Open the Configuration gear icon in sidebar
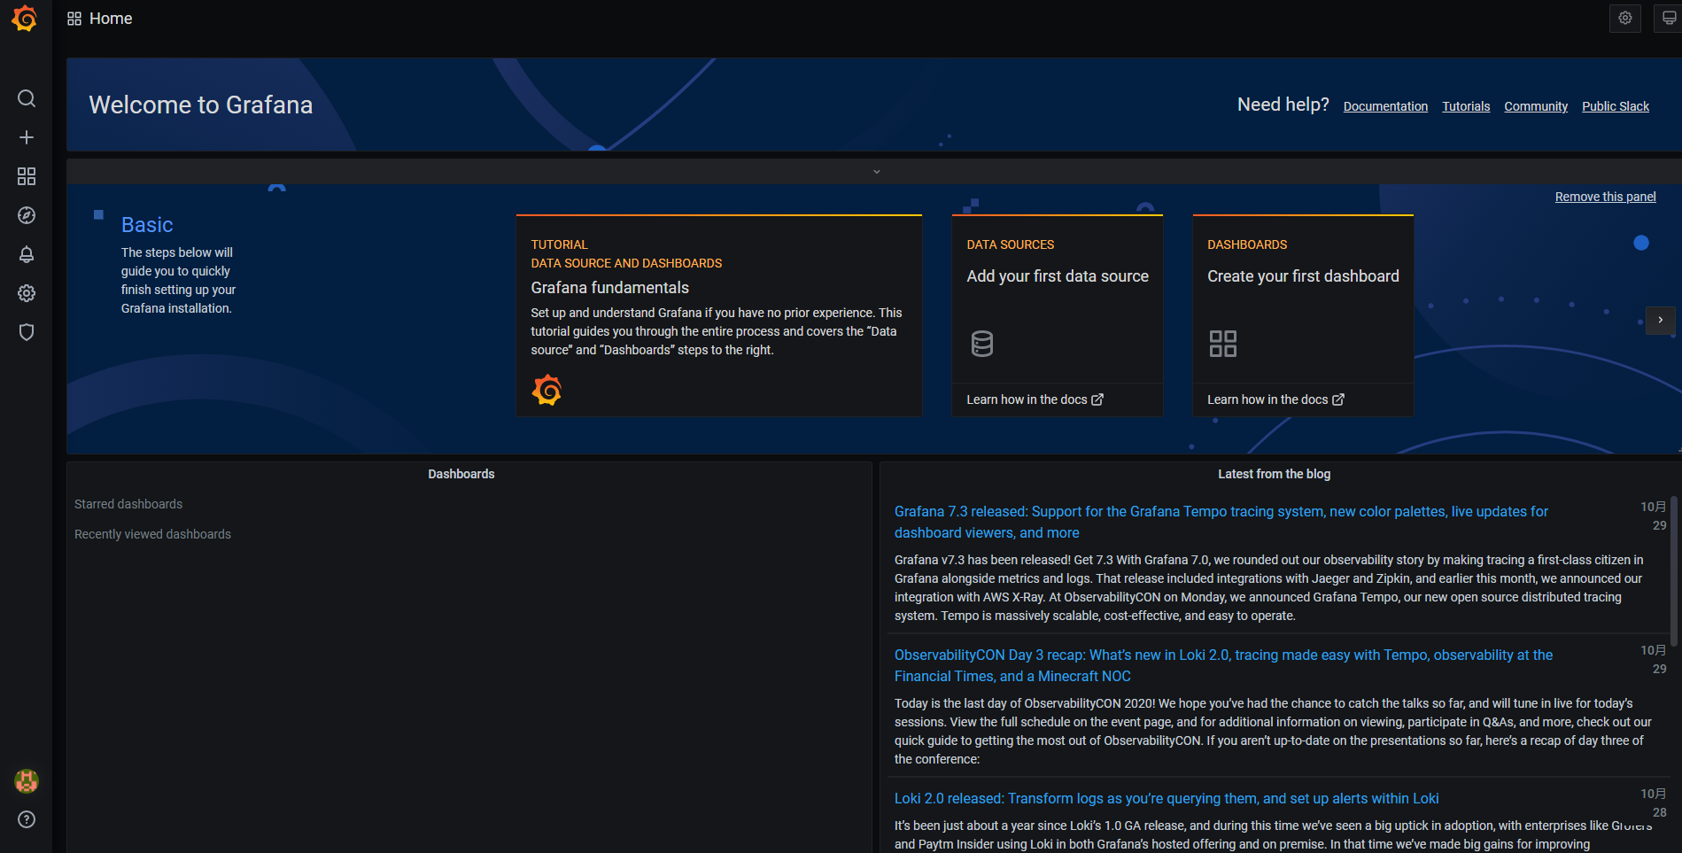The height and width of the screenshot is (853, 1682). [27, 293]
